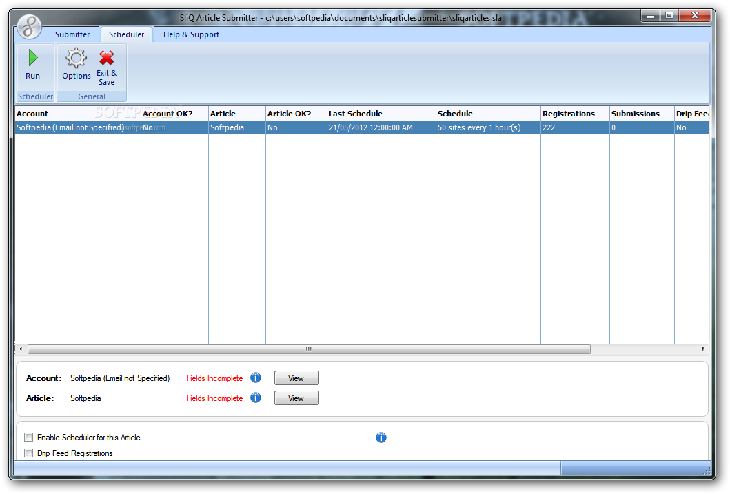This screenshot has width=730, height=494.
Task: Click the View button for Article
Action: coord(296,398)
